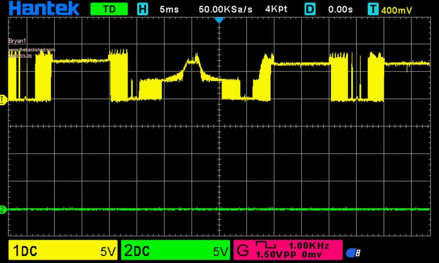Click the 1.00KHz generator frequency readout
Screen dimensions: 439x263
(309, 245)
